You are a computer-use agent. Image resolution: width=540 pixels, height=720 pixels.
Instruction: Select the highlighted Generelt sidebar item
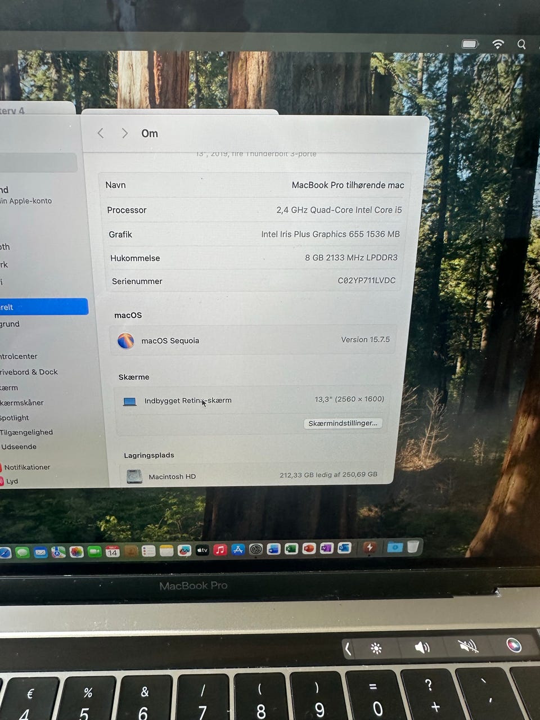tap(44, 307)
